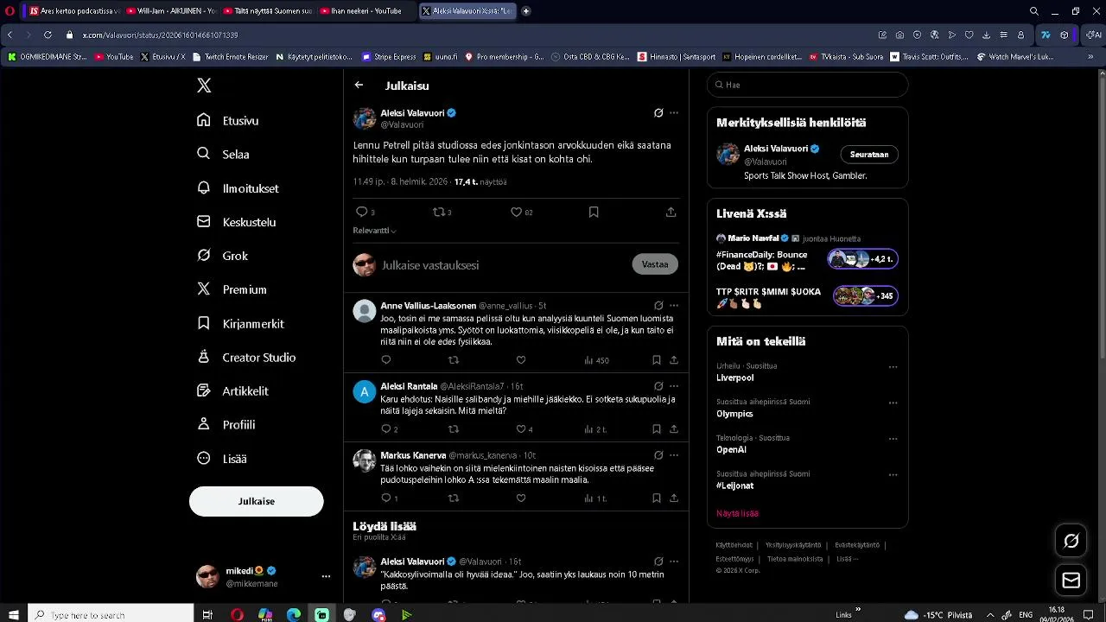Open the #FinanceDaily live space
This screenshot has width=1106, height=622.
(x=806, y=260)
